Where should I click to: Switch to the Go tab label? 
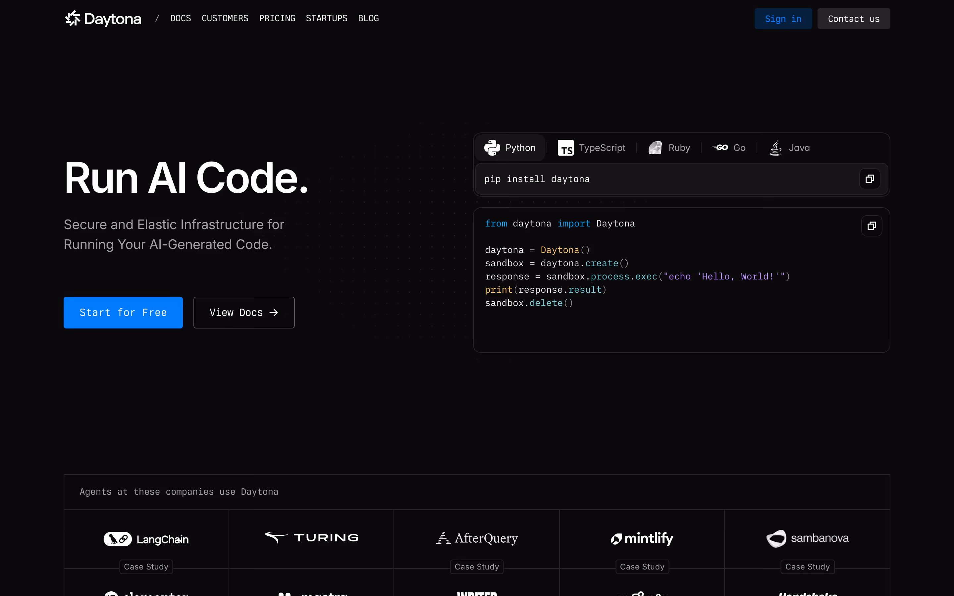[739, 148]
